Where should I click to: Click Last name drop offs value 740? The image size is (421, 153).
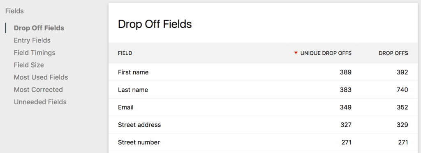click(x=402, y=90)
